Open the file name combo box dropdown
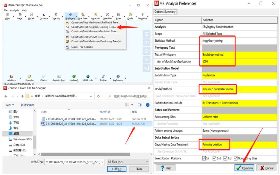The image size is (280, 175). (102, 162)
